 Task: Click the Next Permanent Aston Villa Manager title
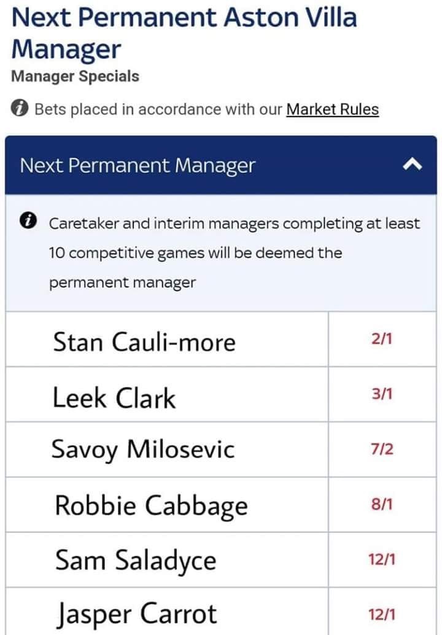tap(184, 33)
